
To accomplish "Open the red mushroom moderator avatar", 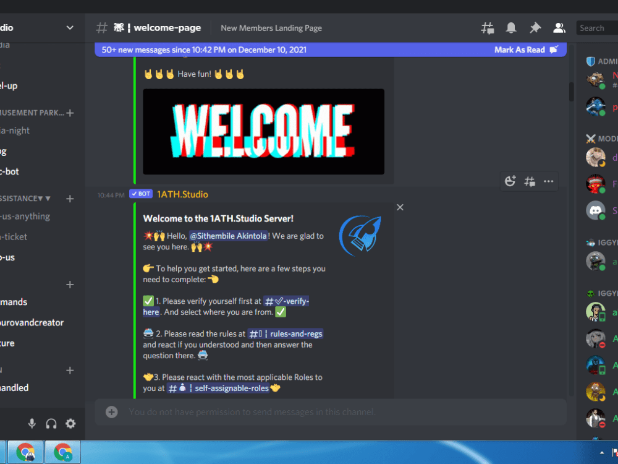I will pyautogui.click(x=595, y=184).
